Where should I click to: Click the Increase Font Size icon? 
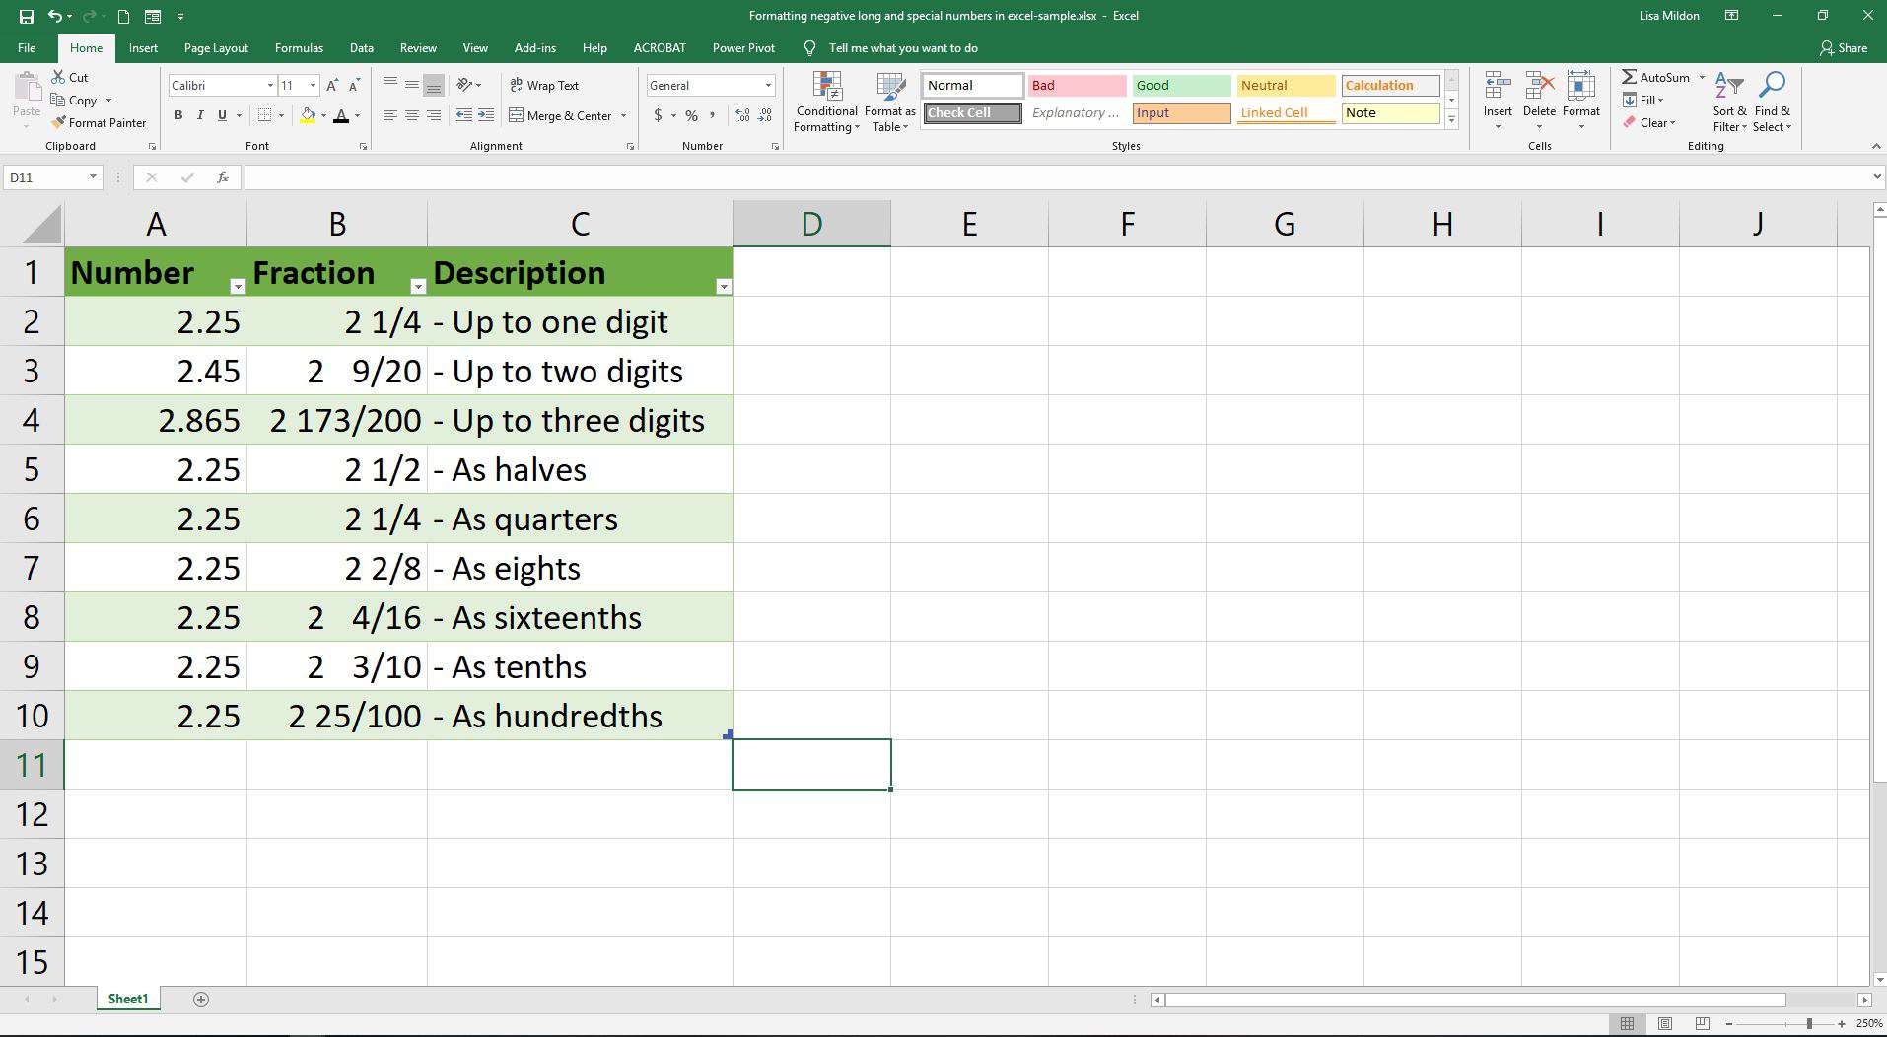click(332, 86)
